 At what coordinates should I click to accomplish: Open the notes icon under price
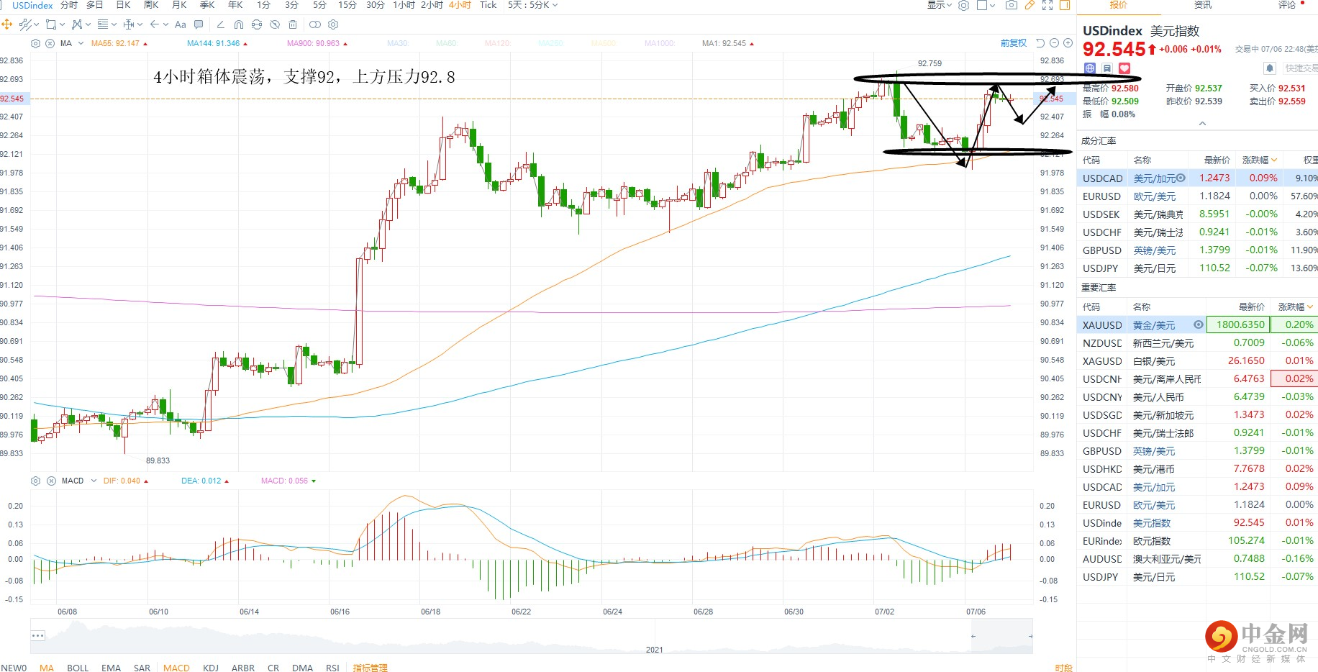coord(1107,68)
